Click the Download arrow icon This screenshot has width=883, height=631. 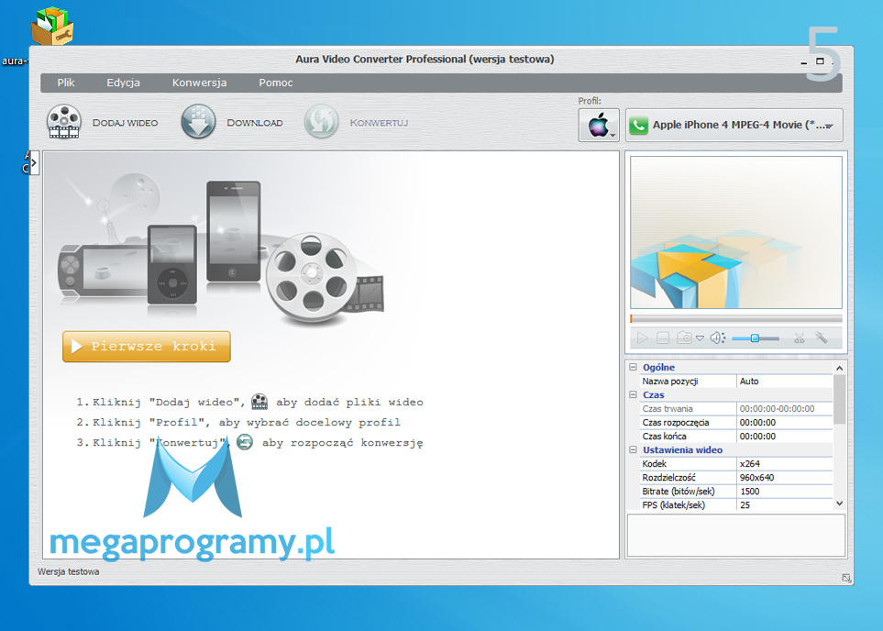198,122
